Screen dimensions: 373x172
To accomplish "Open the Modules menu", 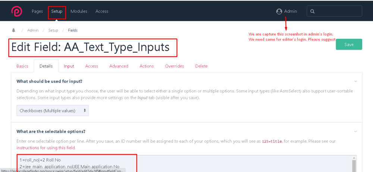I will (79, 12).
